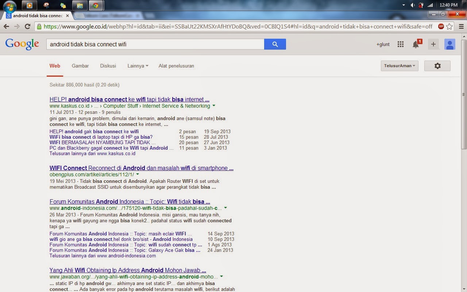The image size is (467, 292).
Task: Bookmark this page with the star
Action: [x=449, y=26]
